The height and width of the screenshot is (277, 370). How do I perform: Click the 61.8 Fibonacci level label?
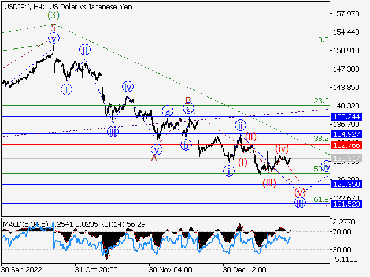[x=321, y=199]
